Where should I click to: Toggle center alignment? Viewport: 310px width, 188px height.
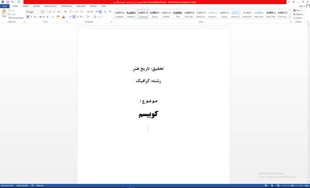pos(74,17)
